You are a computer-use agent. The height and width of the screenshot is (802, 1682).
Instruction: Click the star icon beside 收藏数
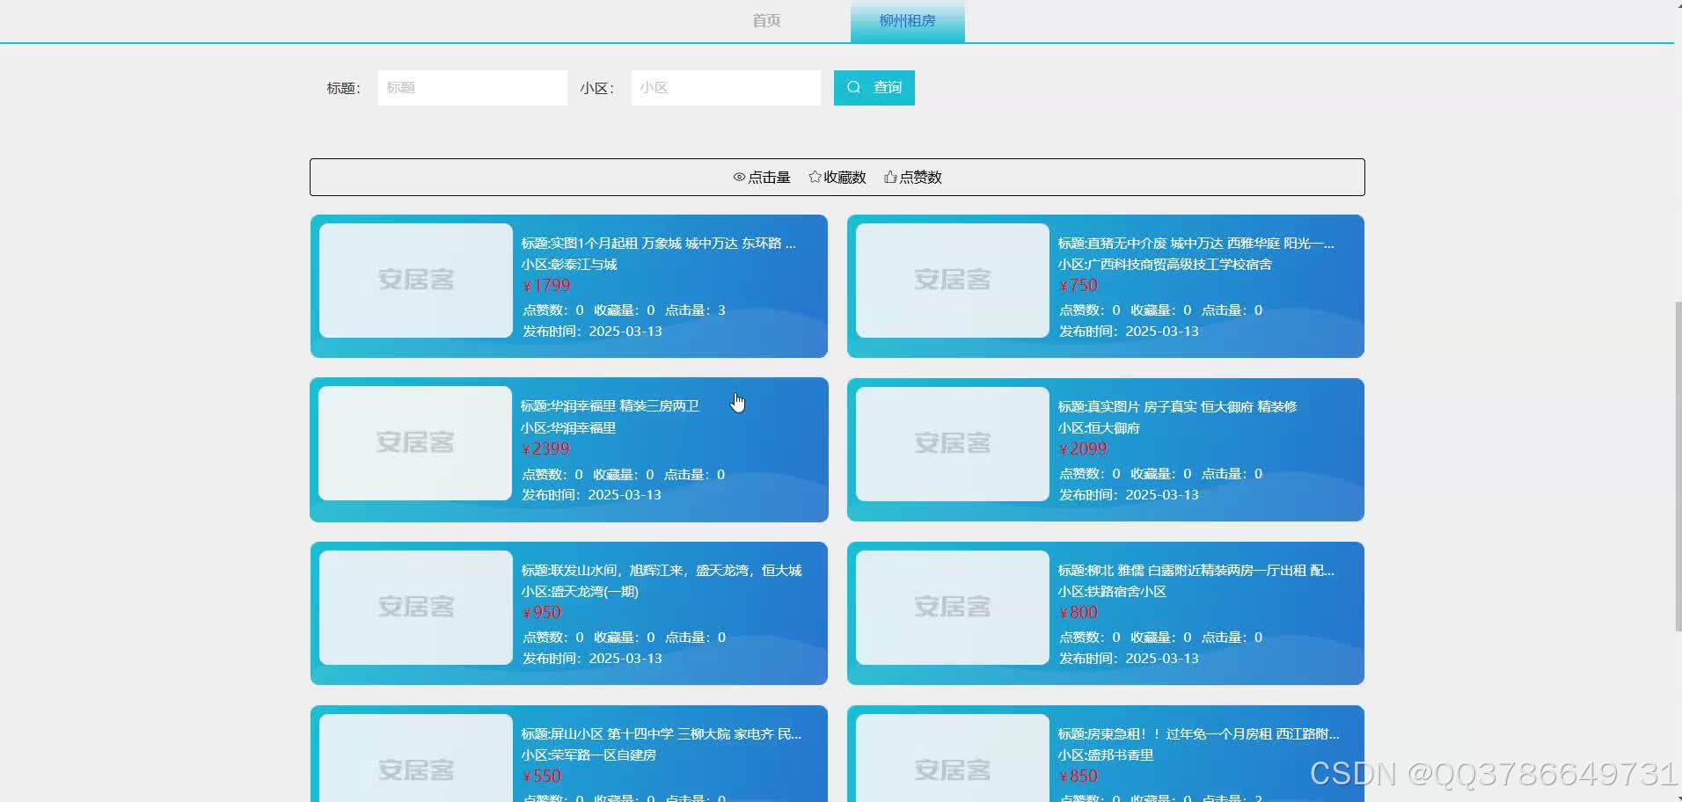814,177
